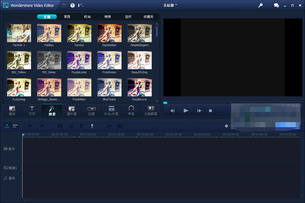The width and height of the screenshot is (305, 203).
Task: Choose the PurpleLomo effect thumbnail
Action: (79, 60)
